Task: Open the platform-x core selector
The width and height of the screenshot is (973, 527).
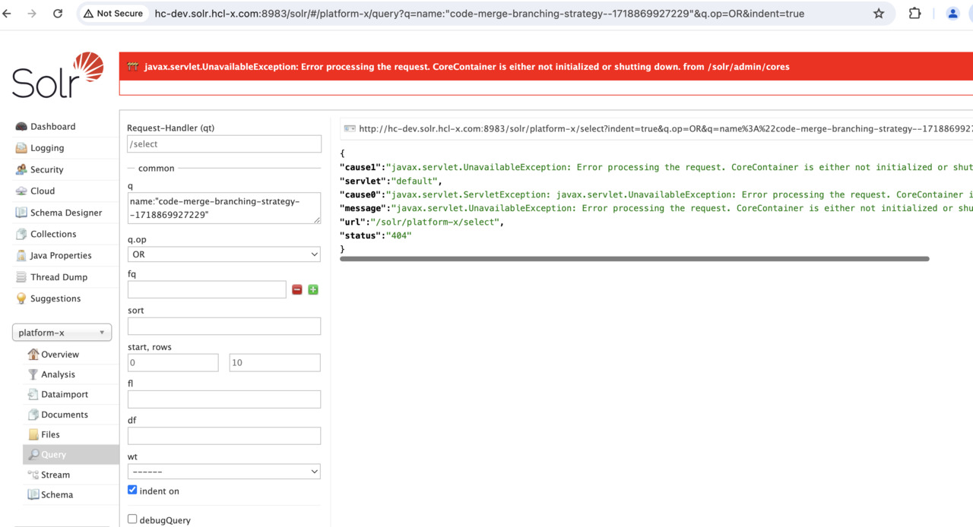Action: point(62,333)
